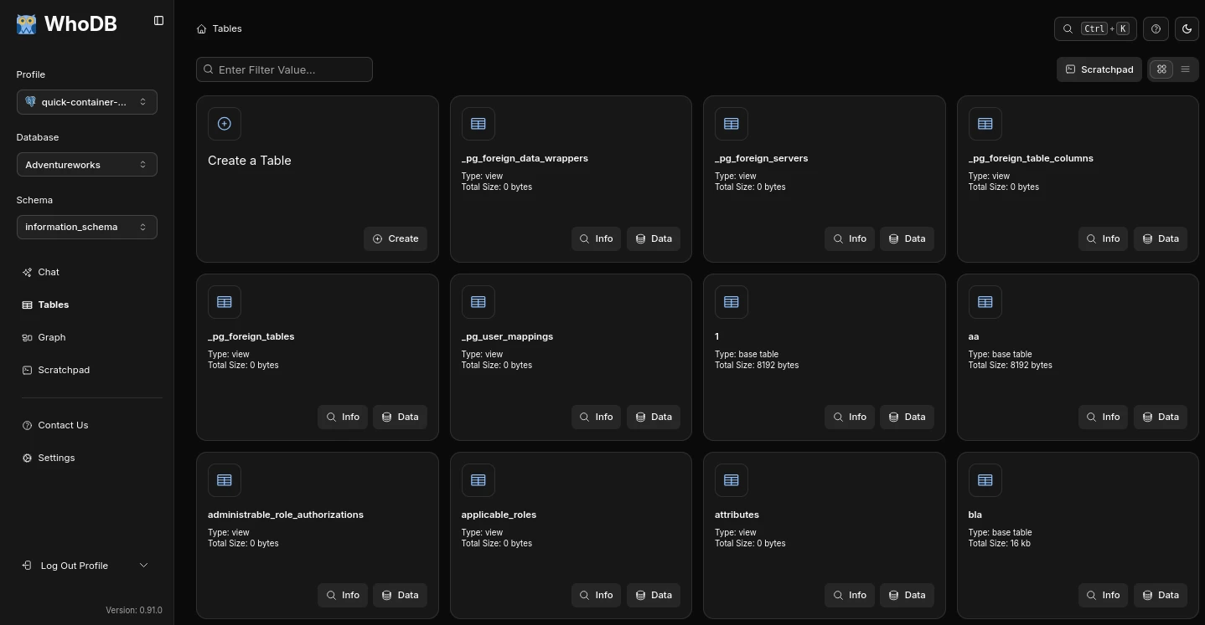This screenshot has width=1205, height=625.
Task: Open the information_schema schema selector
Action: (86, 227)
